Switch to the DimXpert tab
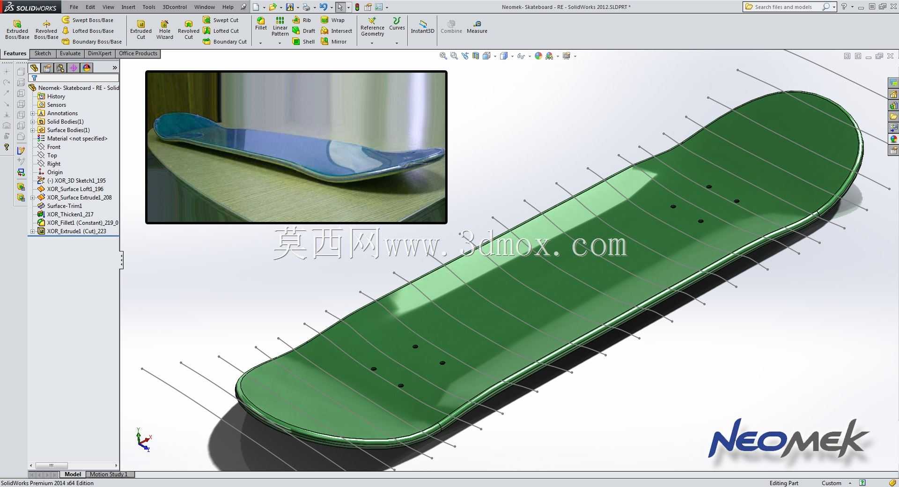 click(100, 53)
